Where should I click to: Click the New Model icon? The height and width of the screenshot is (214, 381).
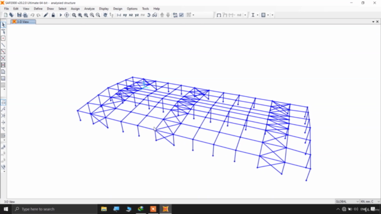point(5,15)
